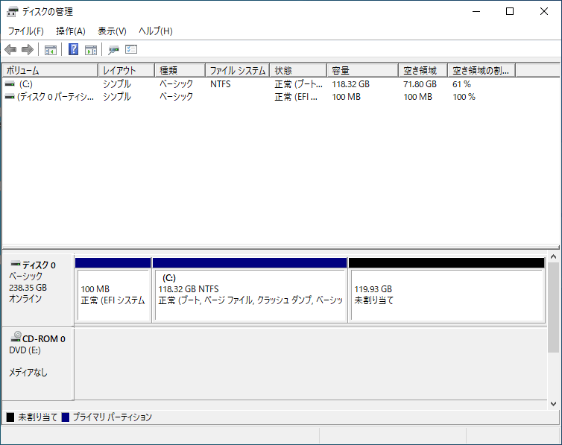Open Help using the question mark icon
This screenshot has width=562, height=445.
click(x=74, y=50)
